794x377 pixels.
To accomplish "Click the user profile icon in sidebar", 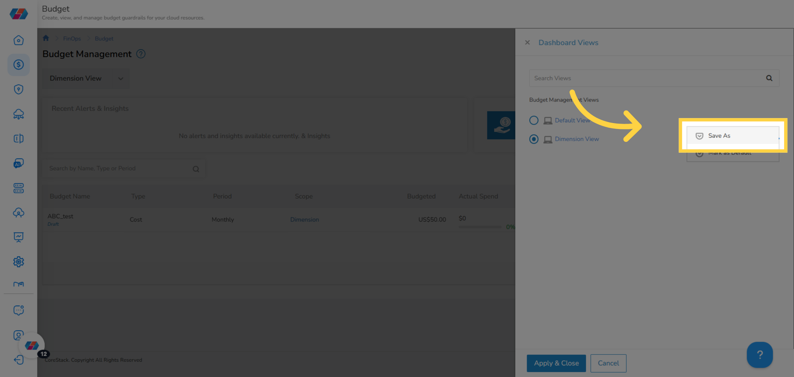I will (19, 335).
